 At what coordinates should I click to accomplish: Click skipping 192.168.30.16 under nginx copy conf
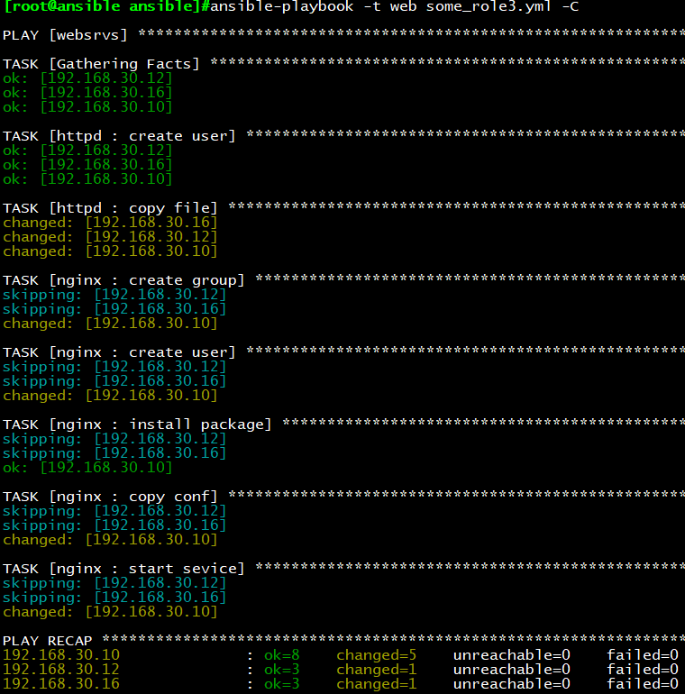[114, 525]
